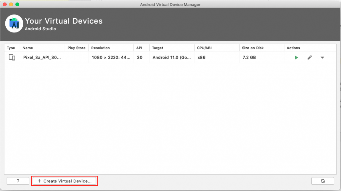Sort by the Type column header
Image resolution: width=341 pixels, height=191 pixels.
click(x=12, y=48)
